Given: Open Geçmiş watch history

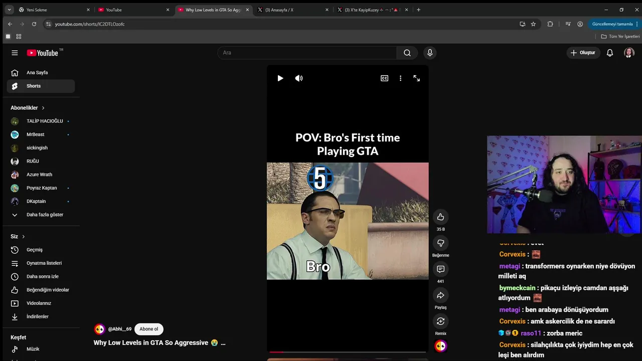Looking at the screenshot, I should point(41,250).
